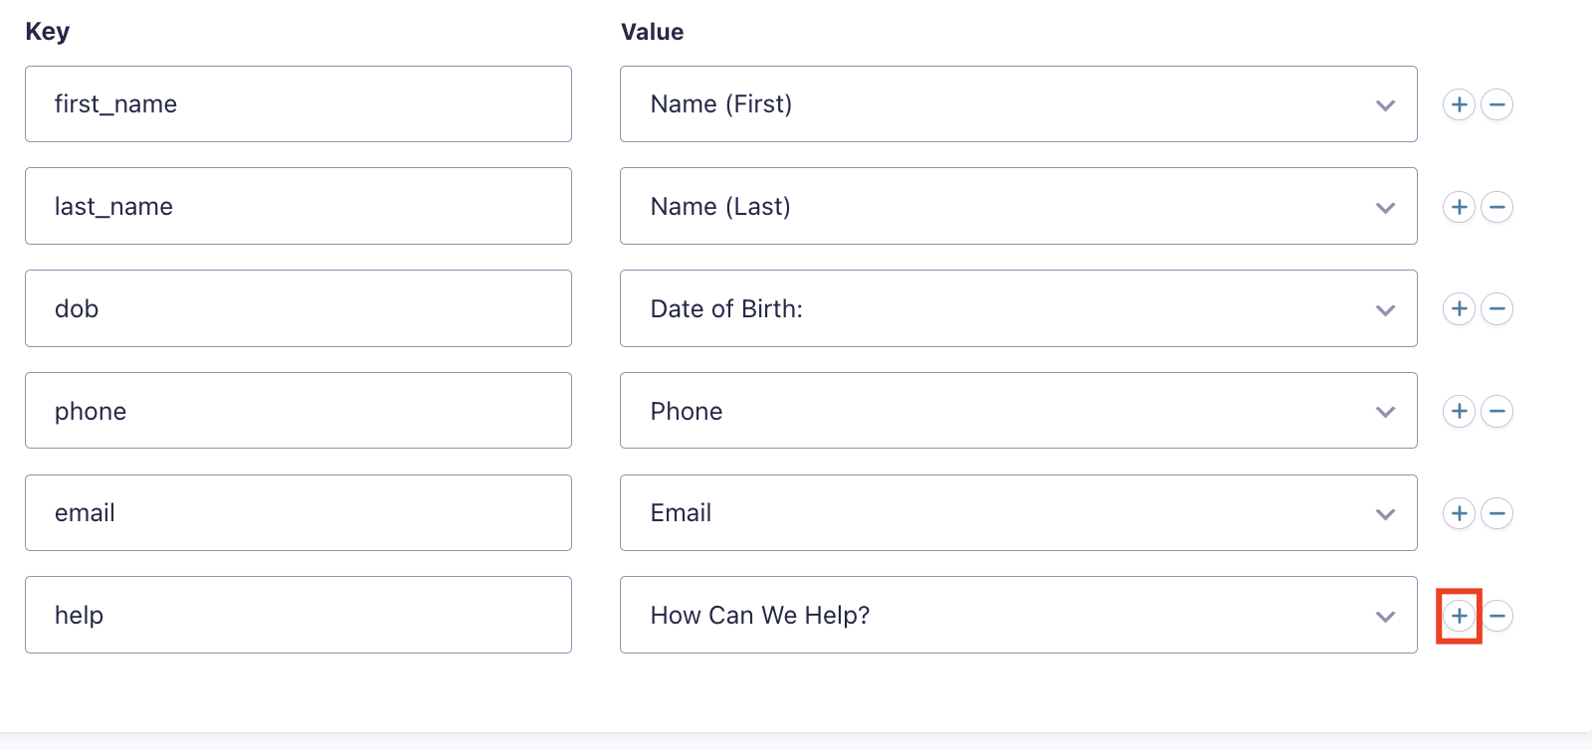1592x750 pixels.
Task: Remove the phone mapping row
Action: tap(1497, 411)
